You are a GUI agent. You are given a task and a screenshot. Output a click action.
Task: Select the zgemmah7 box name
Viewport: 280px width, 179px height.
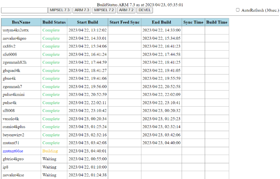(x=12, y=87)
